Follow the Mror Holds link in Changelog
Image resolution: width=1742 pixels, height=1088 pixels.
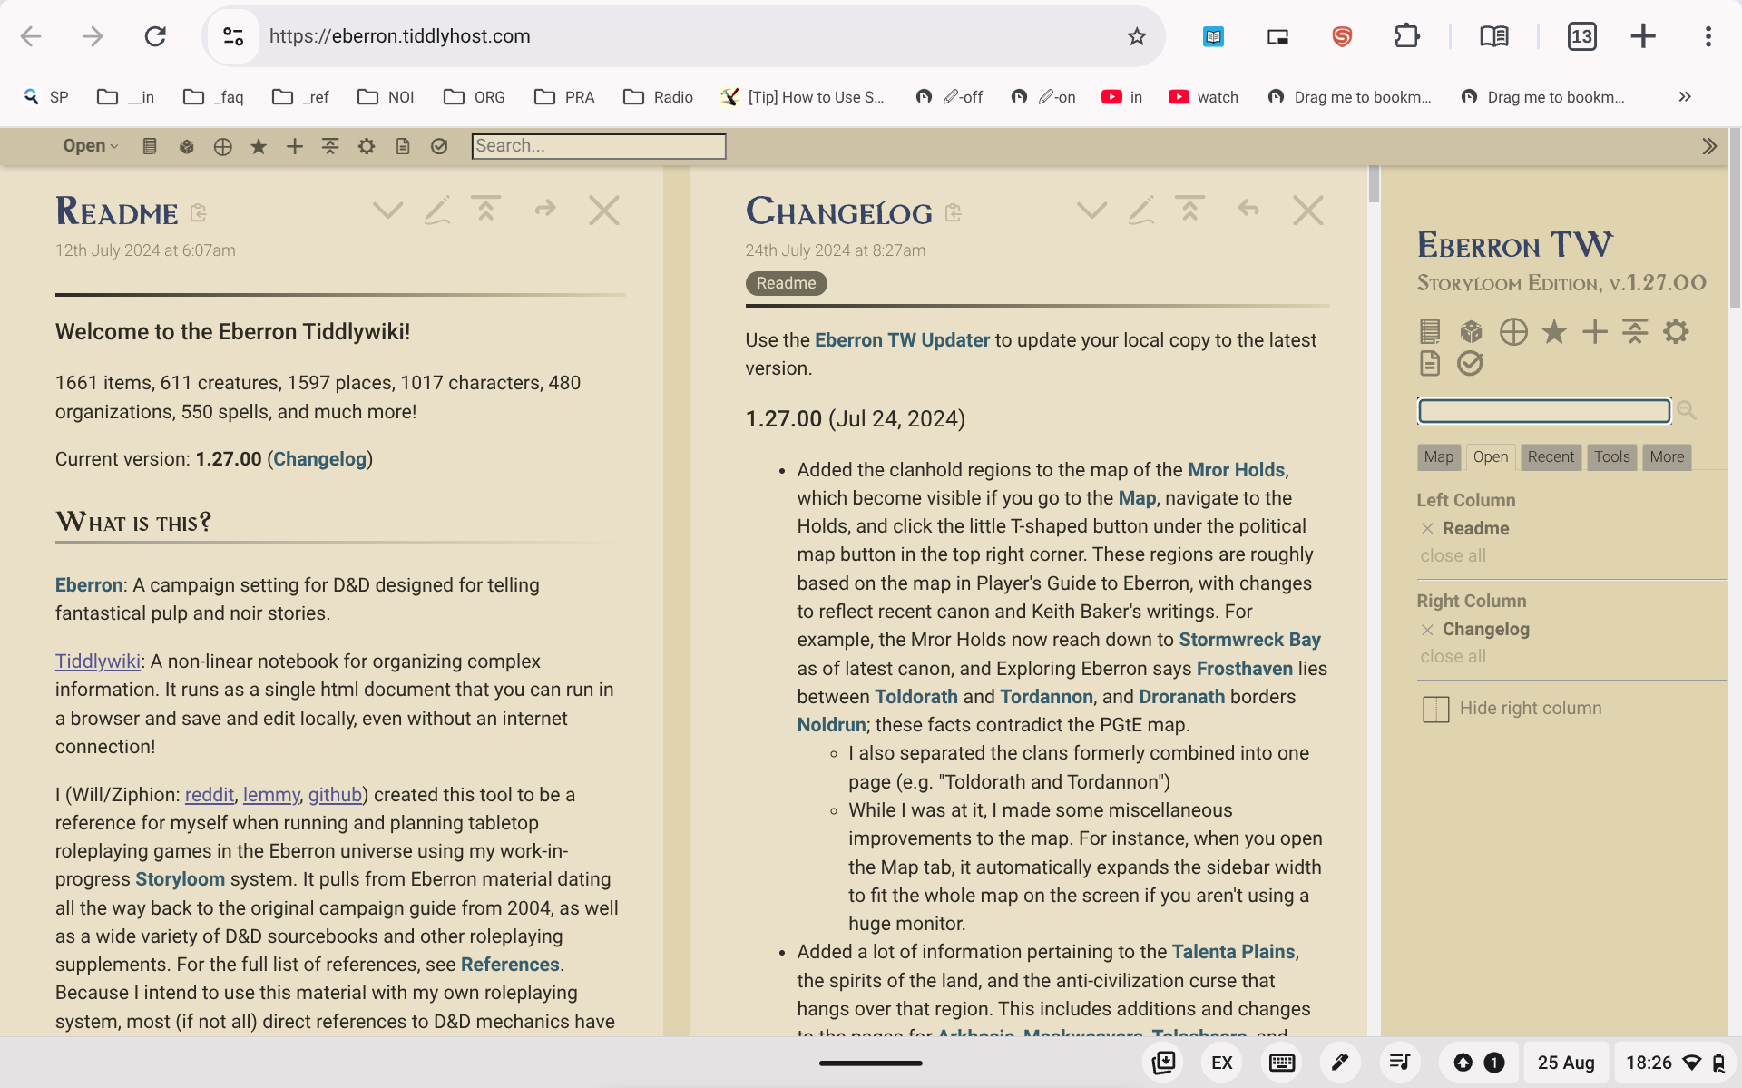(1236, 470)
